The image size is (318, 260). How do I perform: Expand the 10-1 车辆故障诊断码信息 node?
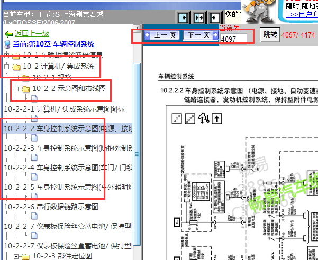pyautogui.click(x=6, y=55)
